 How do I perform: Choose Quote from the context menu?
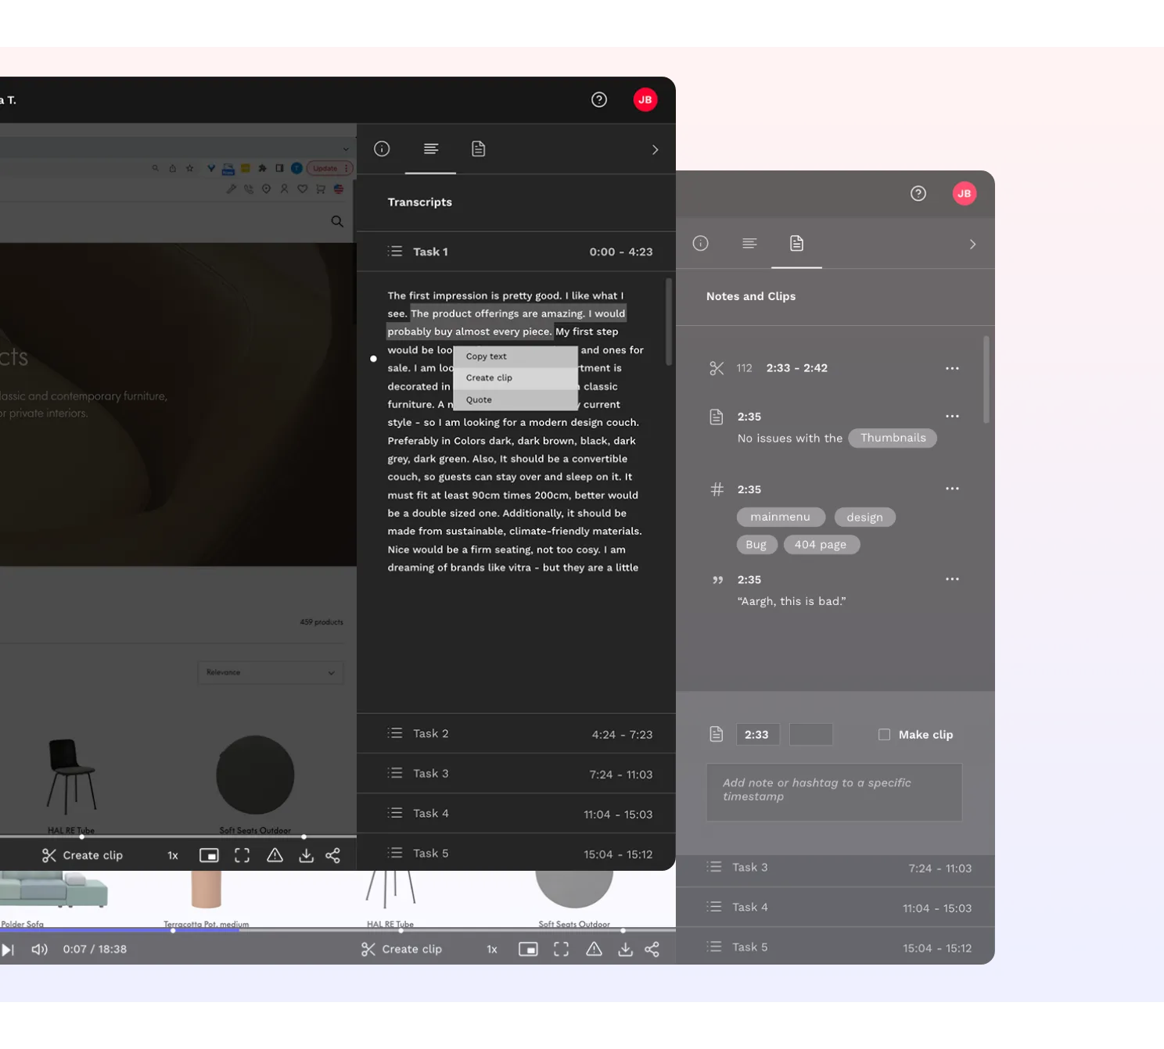479,399
